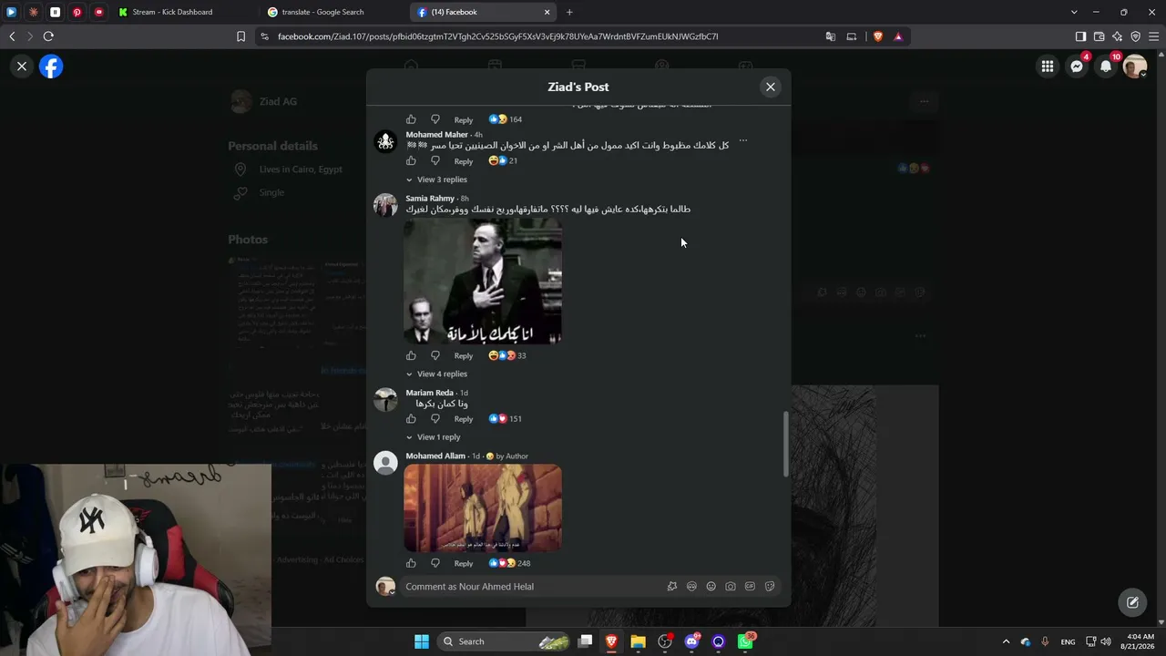Dislike Samia Rahmy's comment
The height and width of the screenshot is (656, 1166).
[x=435, y=355]
